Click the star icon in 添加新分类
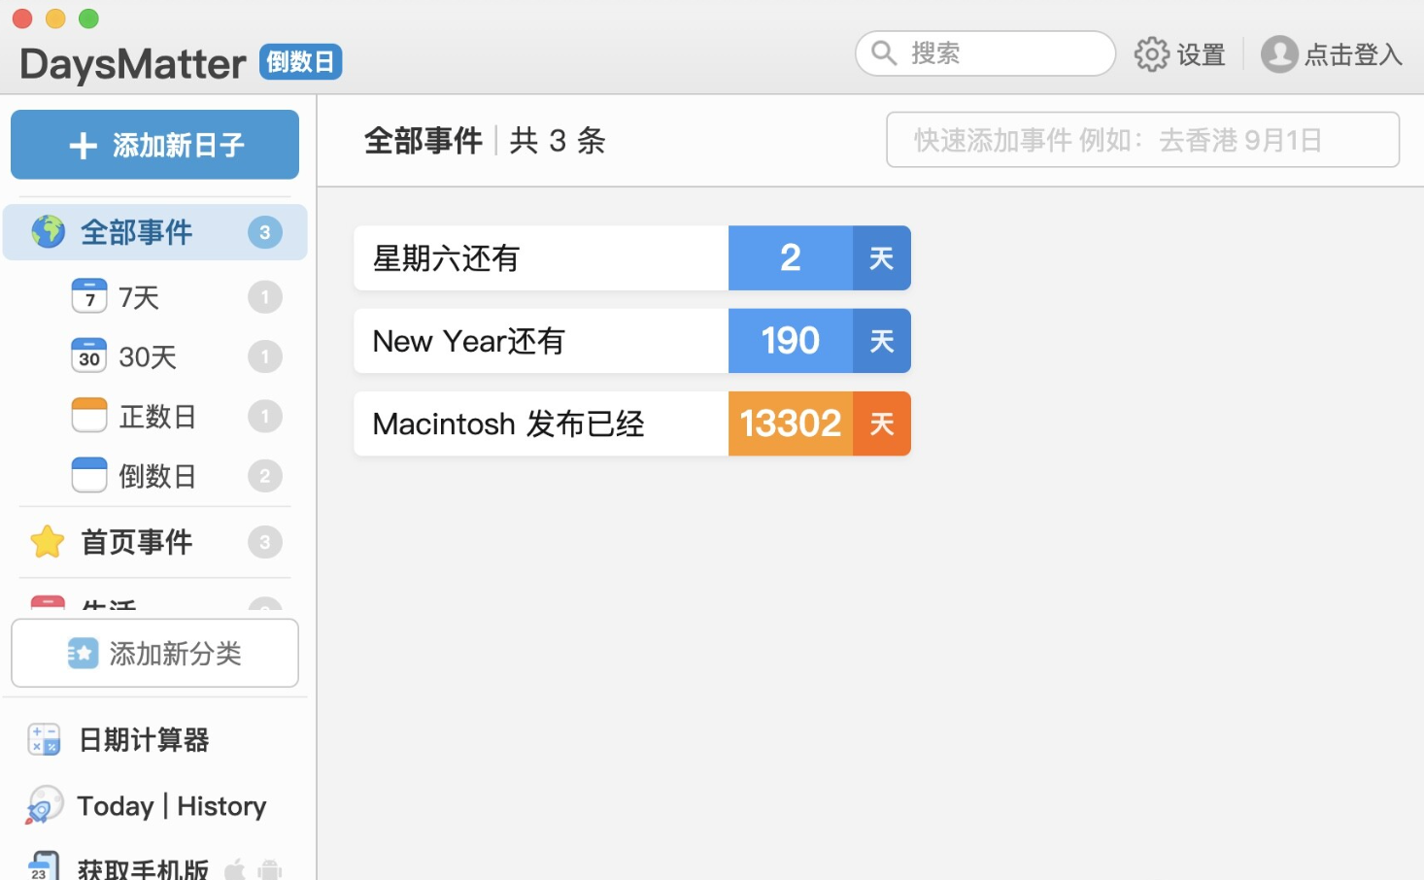Image resolution: width=1424 pixels, height=880 pixels. click(x=83, y=654)
